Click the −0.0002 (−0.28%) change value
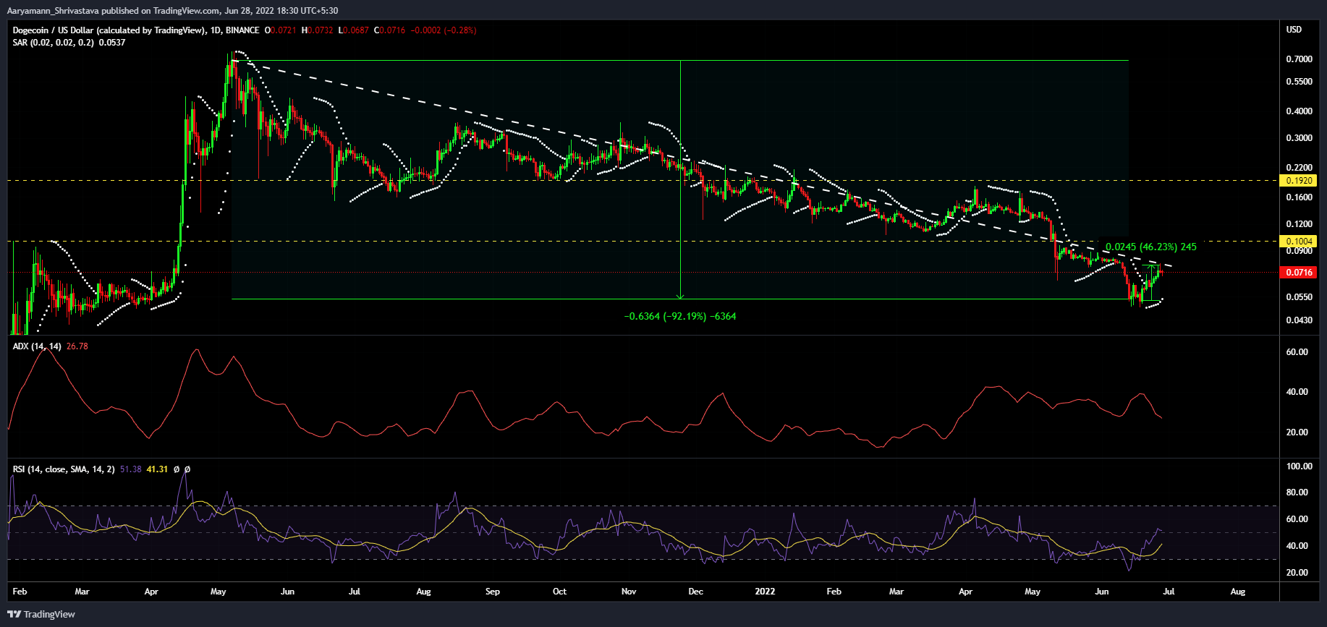The height and width of the screenshot is (627, 1327). coord(444,30)
